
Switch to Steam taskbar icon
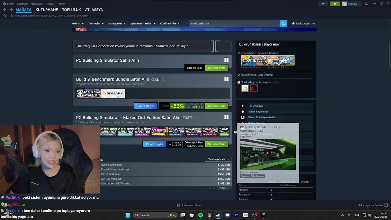[218, 215]
